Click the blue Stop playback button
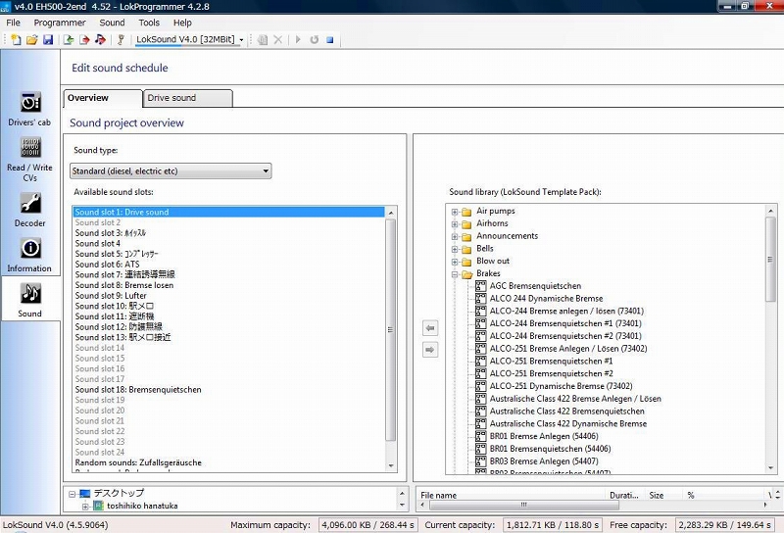The height and width of the screenshot is (533, 784). coord(330,39)
